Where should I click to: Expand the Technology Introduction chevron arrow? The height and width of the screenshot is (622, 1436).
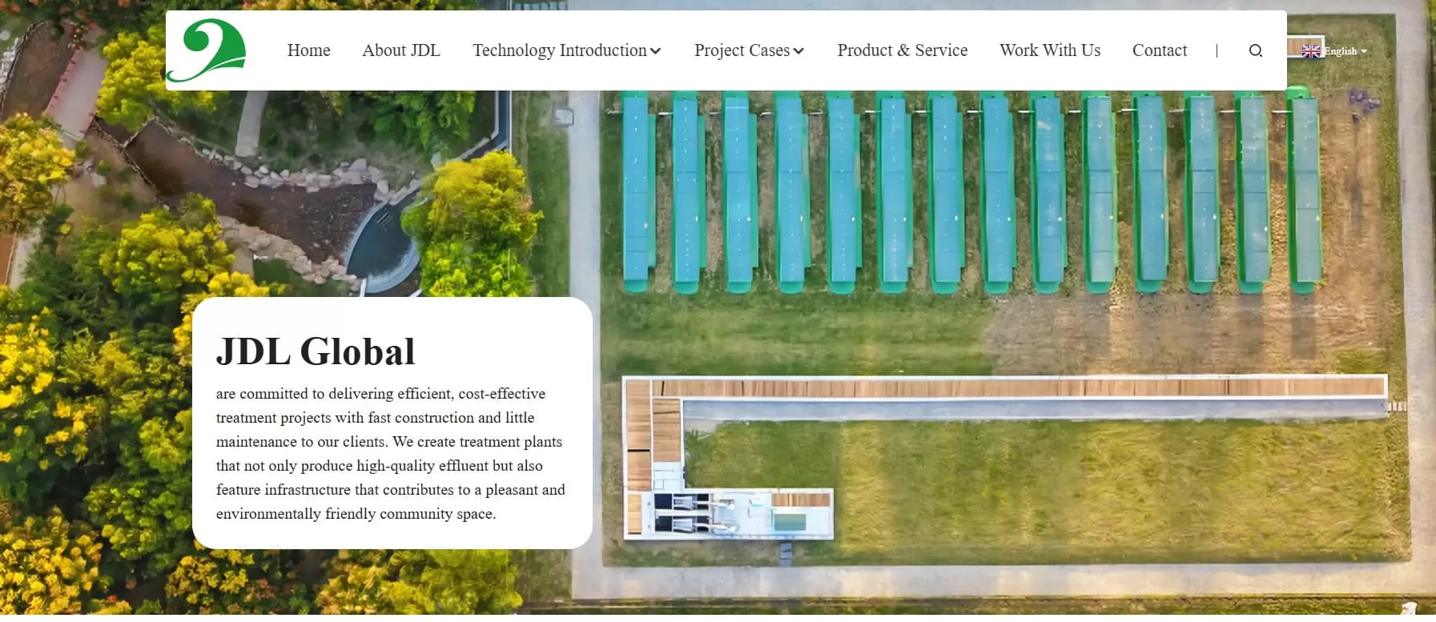(655, 51)
